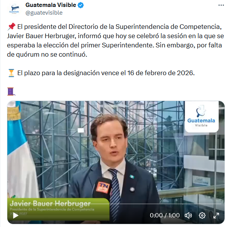The height and width of the screenshot is (227, 228).
Task: Play the video with the play button
Action: click(15, 215)
